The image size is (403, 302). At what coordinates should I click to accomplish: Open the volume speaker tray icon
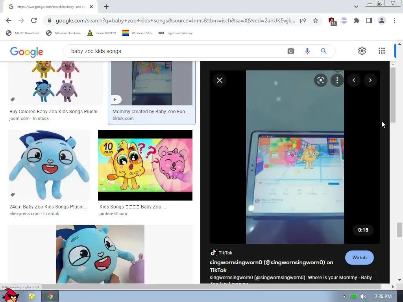pos(363,296)
